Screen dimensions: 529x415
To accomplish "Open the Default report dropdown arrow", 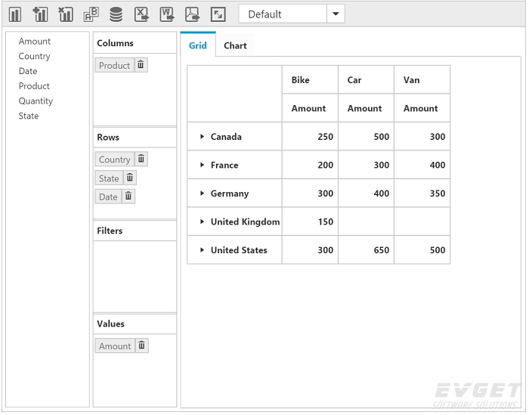I will pyautogui.click(x=336, y=14).
